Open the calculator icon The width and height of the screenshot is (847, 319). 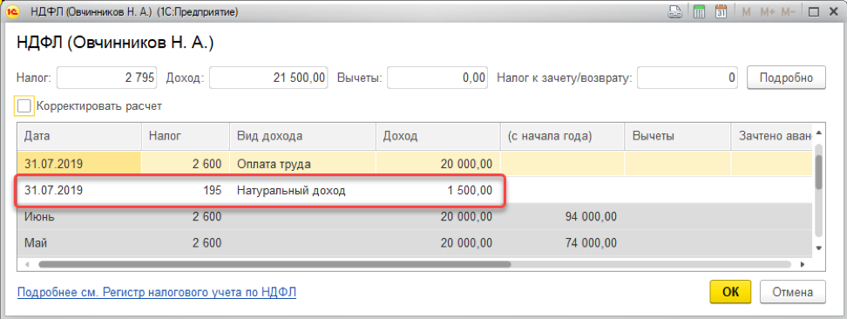click(x=699, y=12)
